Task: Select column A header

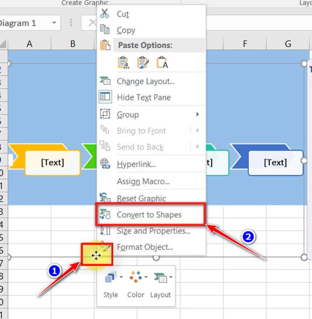Action: [x=30, y=44]
